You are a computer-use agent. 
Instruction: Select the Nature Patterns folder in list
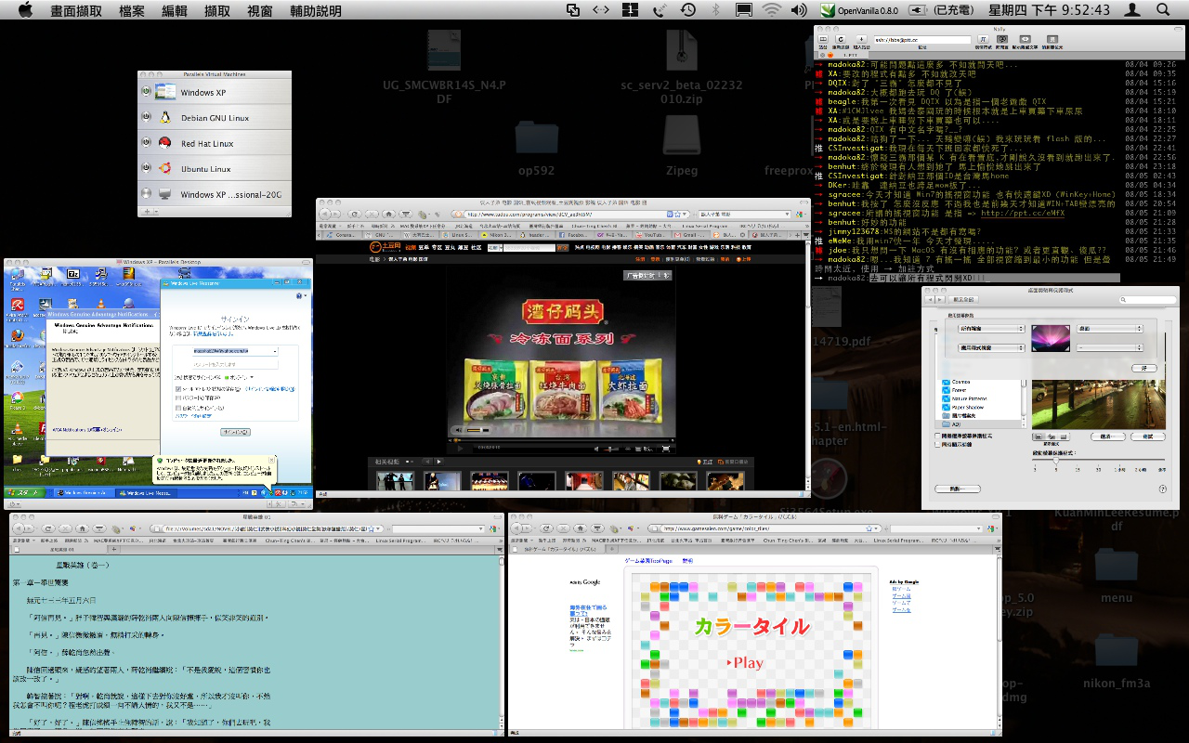click(x=971, y=398)
